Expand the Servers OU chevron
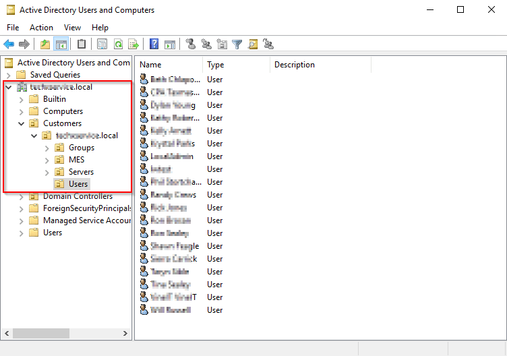Viewport: 507px width, 356px height. tap(47, 173)
